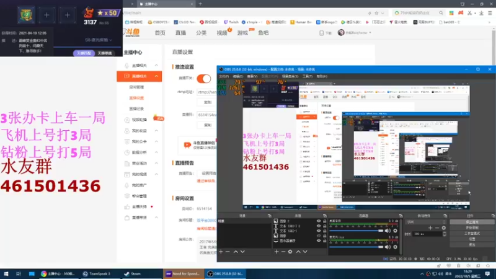Switch to Need for Speed taskbar item
This screenshot has height=279, width=496.
184,274
